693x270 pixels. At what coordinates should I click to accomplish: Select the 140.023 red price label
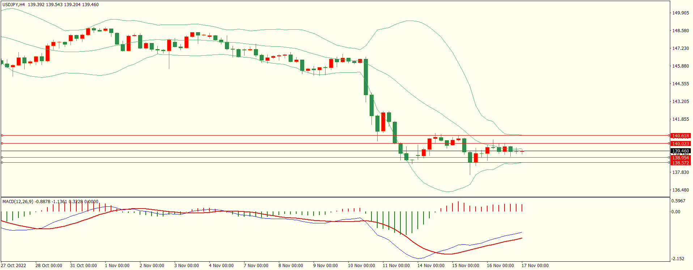click(x=680, y=144)
